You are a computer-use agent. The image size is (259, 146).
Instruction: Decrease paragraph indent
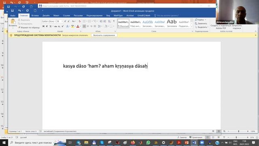tap(101, 21)
